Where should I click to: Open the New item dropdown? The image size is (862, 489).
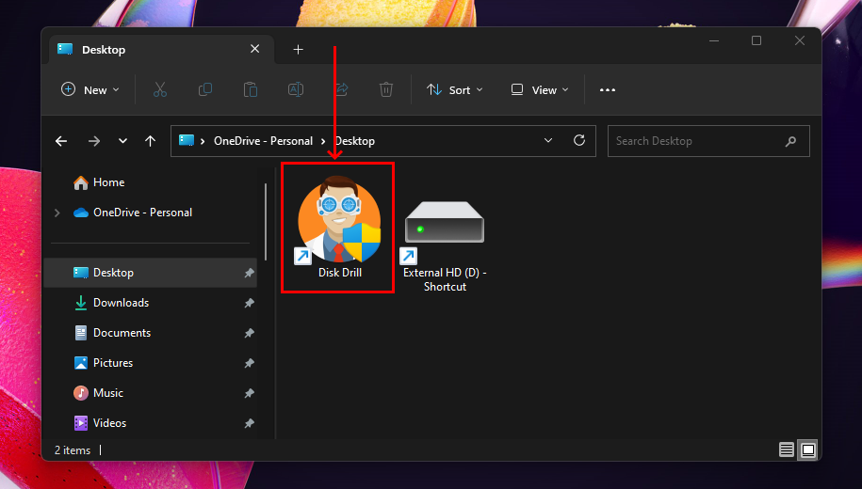90,90
